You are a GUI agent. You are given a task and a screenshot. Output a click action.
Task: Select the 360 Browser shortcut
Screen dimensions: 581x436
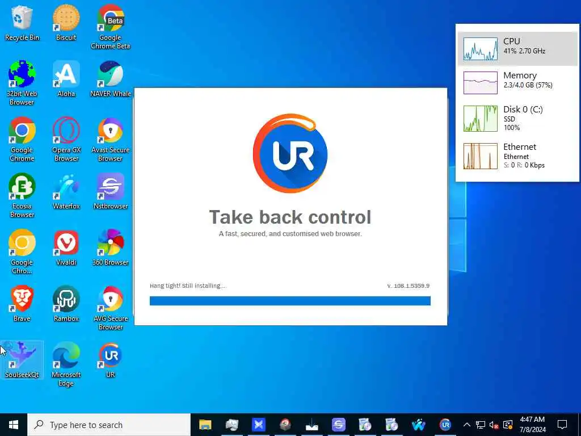(111, 248)
